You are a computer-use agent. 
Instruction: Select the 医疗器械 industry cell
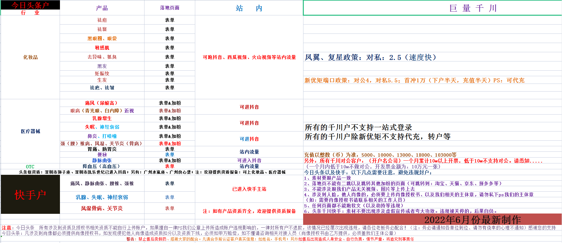30,131
